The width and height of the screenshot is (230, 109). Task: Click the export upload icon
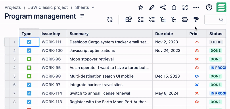(x=174, y=7)
